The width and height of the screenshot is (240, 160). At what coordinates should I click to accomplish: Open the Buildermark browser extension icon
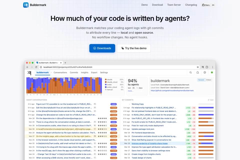pyautogui.click(x=202, y=67)
